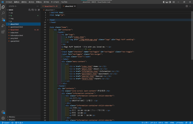This screenshot has height=124, width=193.
Task: Expand the css folder
Action: (x=12, y=13)
